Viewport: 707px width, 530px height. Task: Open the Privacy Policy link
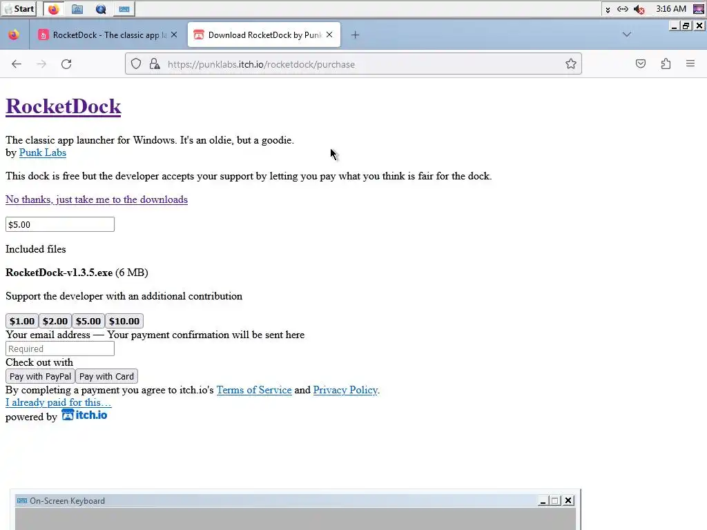click(345, 390)
